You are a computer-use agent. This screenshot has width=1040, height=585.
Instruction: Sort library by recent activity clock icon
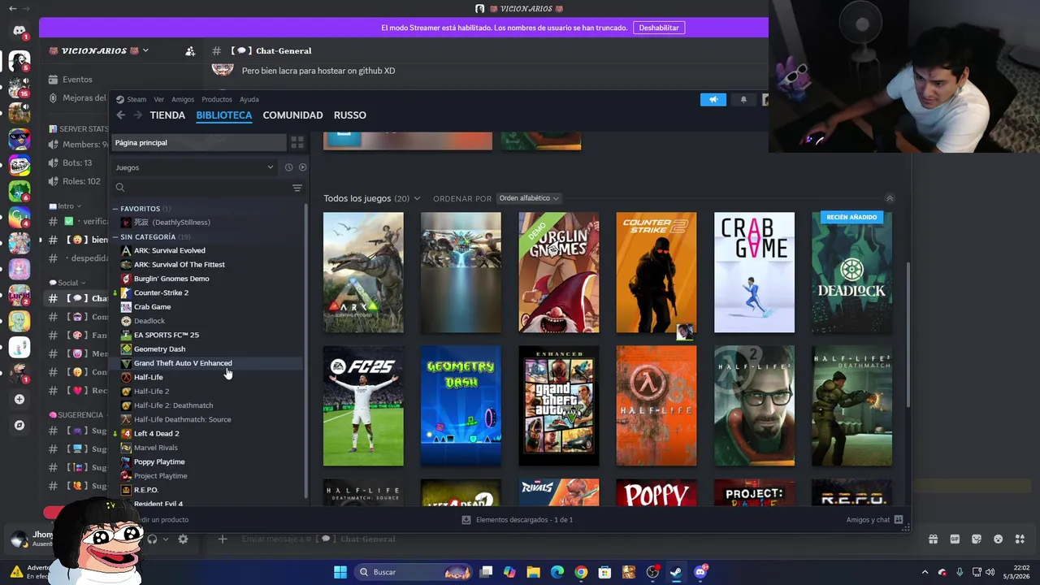tap(288, 167)
